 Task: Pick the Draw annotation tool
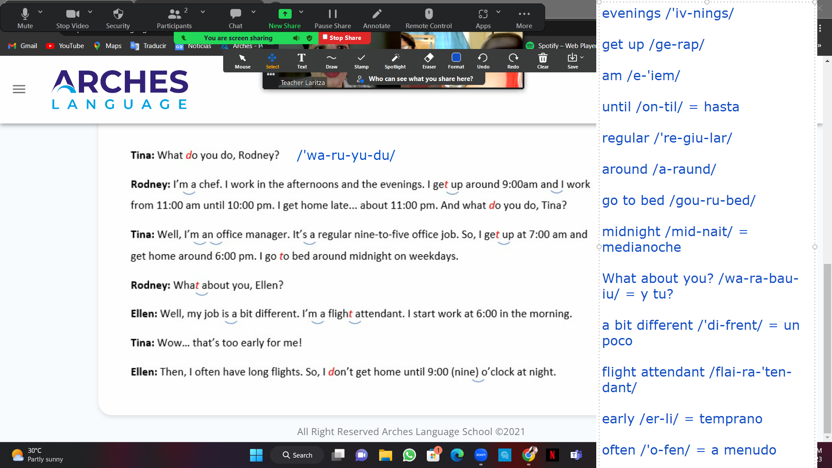pyautogui.click(x=331, y=61)
